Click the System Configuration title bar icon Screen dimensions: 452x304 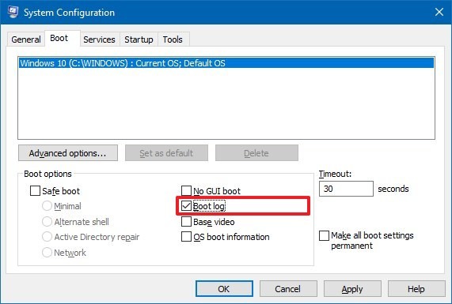[13, 12]
